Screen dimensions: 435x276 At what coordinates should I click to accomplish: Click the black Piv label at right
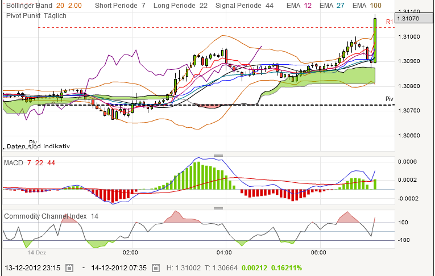tap(390, 99)
